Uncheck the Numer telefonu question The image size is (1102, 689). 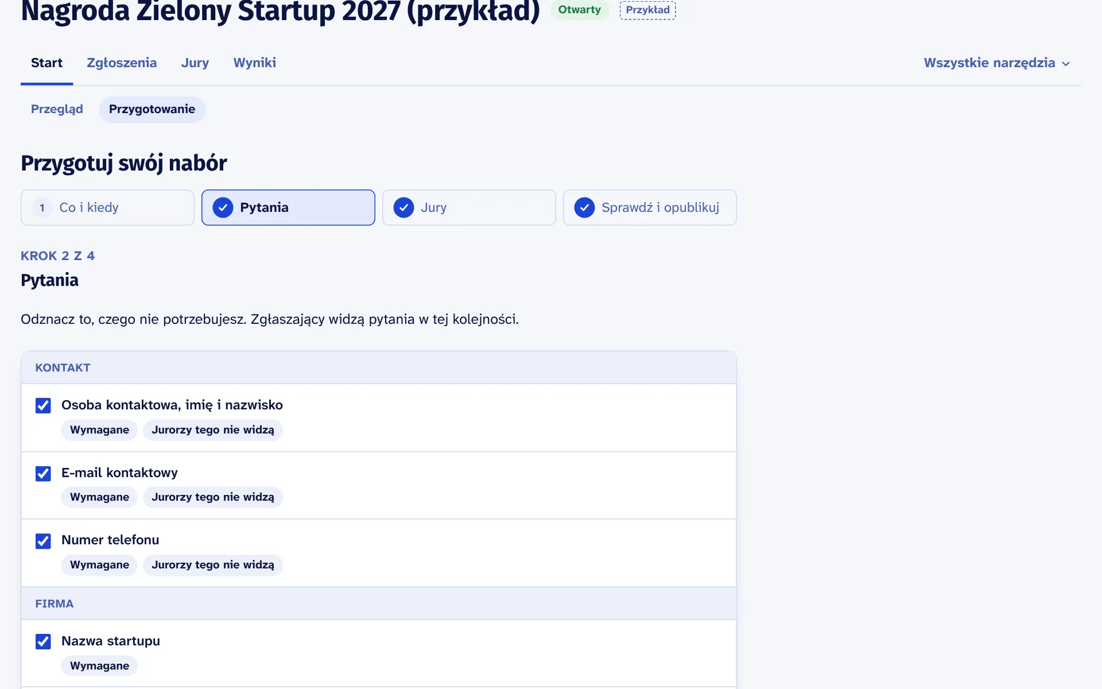[43, 541]
